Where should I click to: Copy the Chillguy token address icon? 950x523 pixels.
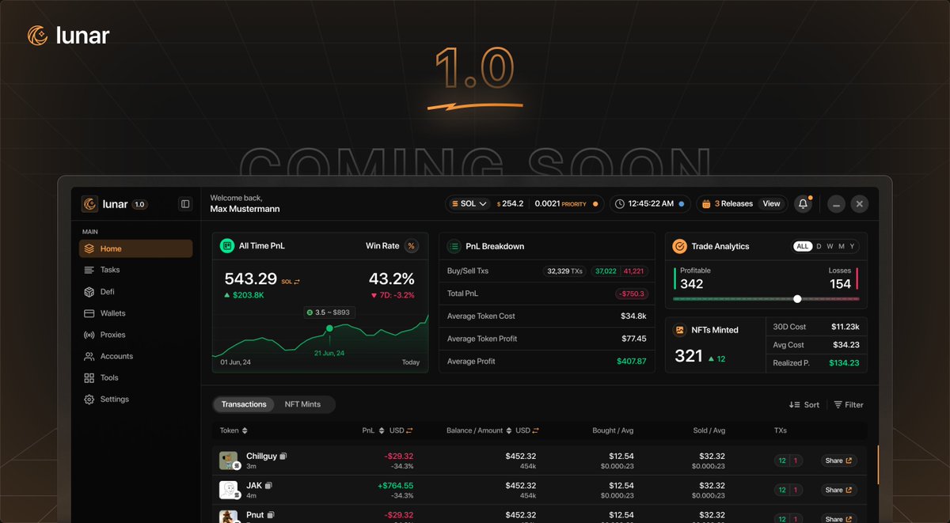[x=283, y=457]
